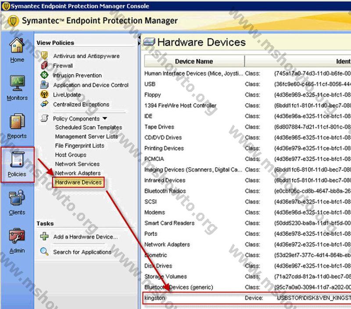Click the Antivirus and Antispyware shield icon
Viewport: 351px width, 309px height.
coord(44,56)
